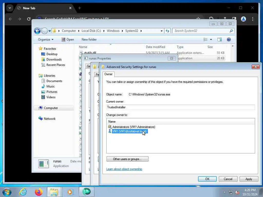The width and height of the screenshot is (263, 197).
Task: Click New folder in Explorer toolbar
Action: click(89, 40)
